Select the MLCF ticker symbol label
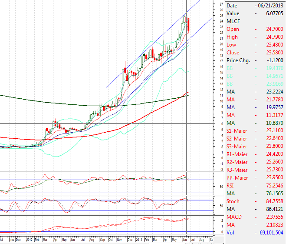The height and width of the screenshot is (244, 286). [x=233, y=21]
